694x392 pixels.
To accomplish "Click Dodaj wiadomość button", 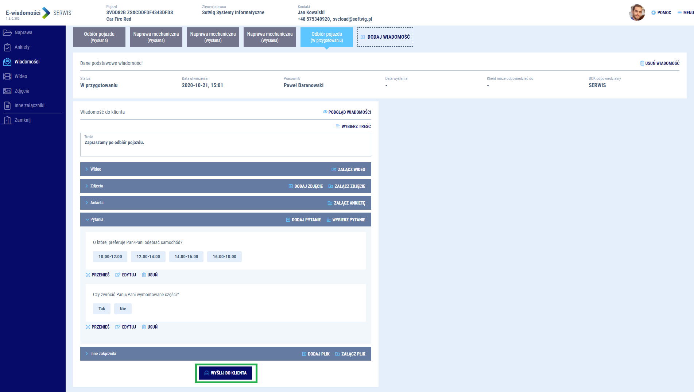I will click(385, 37).
